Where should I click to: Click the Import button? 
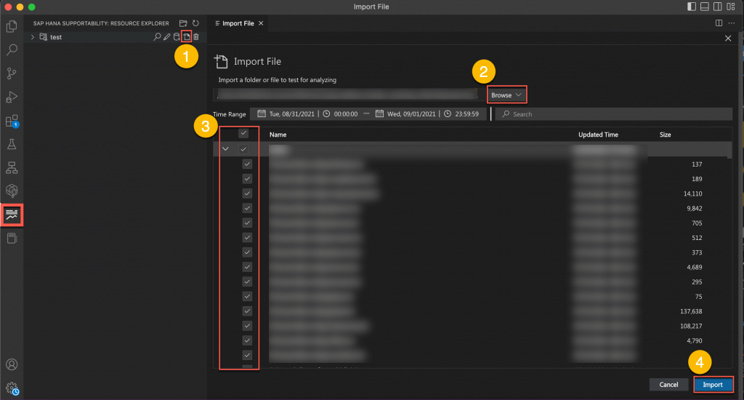point(713,384)
